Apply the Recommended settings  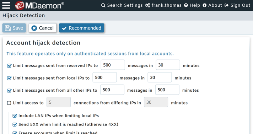coord(81,28)
